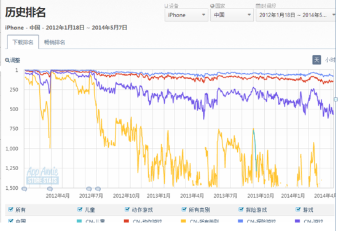Viewport: 338px width, 231px height.
Task: Click the globe icon beside 国家
Action: (213, 6)
